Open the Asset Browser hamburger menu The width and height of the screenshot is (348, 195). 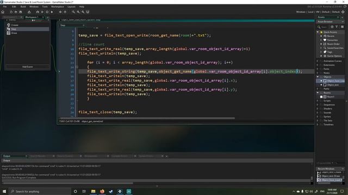pyautogui.click(x=342, y=27)
